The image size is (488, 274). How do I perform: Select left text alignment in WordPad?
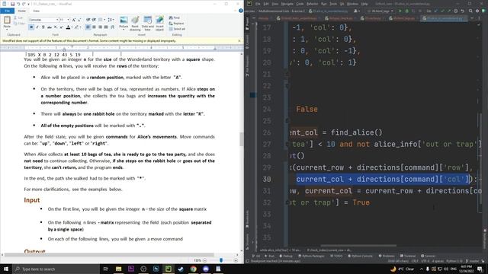88,27
